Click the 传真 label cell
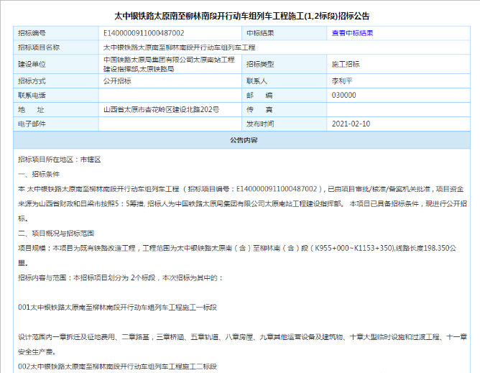Image resolution: width=480 pixels, height=373 pixels. point(259,109)
